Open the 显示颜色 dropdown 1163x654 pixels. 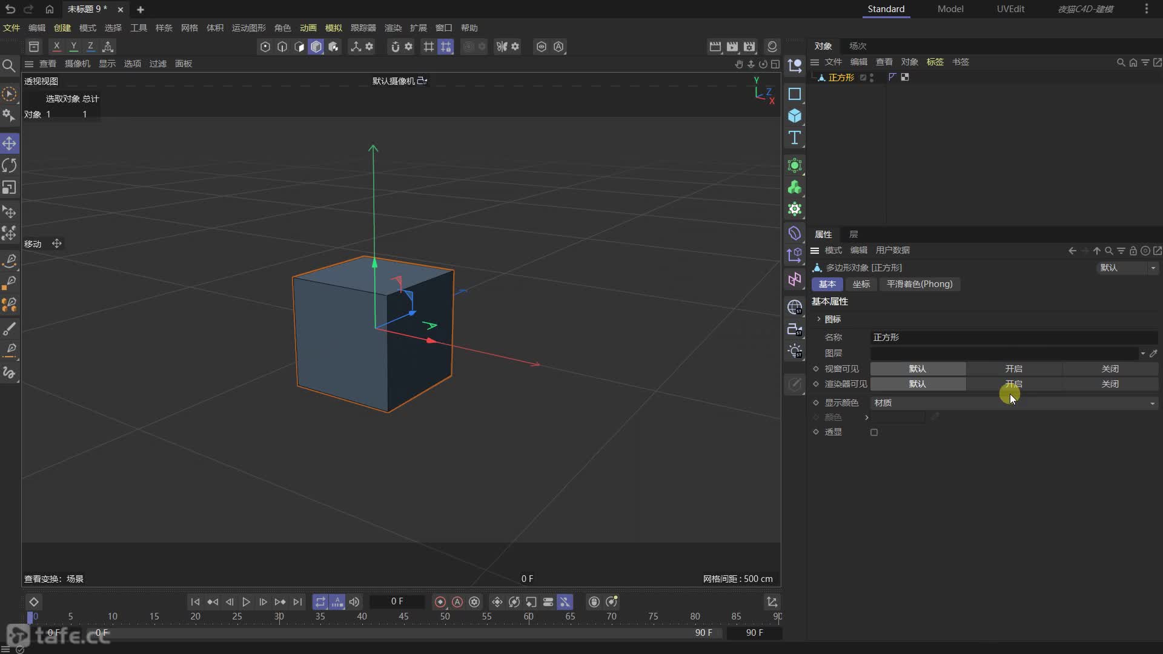[1014, 403]
